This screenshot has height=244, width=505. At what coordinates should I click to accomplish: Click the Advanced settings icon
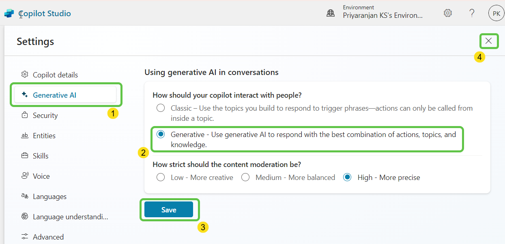coord(24,237)
